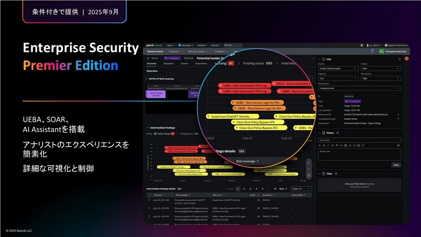Image resolution: width=421 pixels, height=237 pixels.
Task: Sort by Risk rule column
Action: (217, 195)
